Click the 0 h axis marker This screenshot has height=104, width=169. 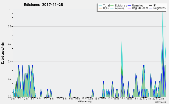pyautogui.click(x=13, y=99)
